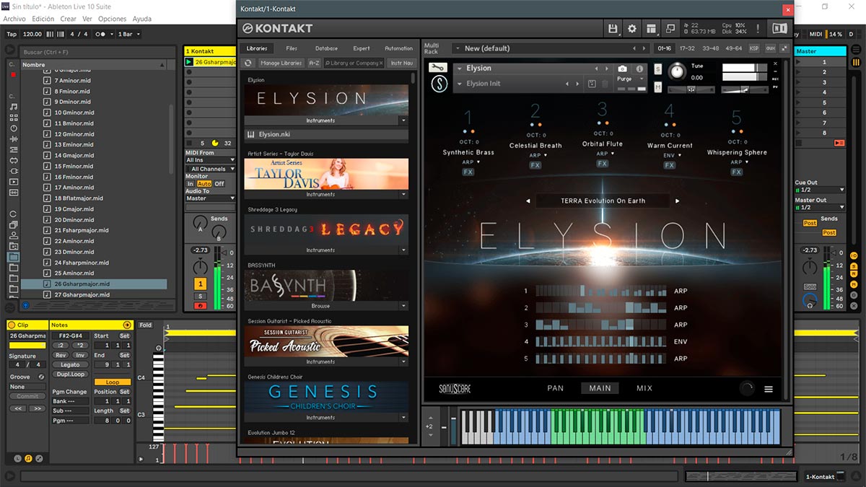
Task: Open the Archivo menu
Action: tap(14, 19)
